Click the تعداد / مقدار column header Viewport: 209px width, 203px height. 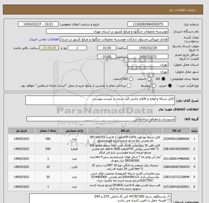coord(48,131)
